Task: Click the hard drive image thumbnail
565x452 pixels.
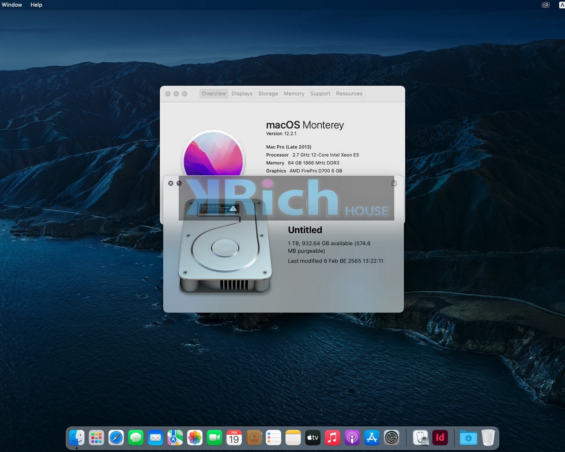Action: (x=225, y=246)
